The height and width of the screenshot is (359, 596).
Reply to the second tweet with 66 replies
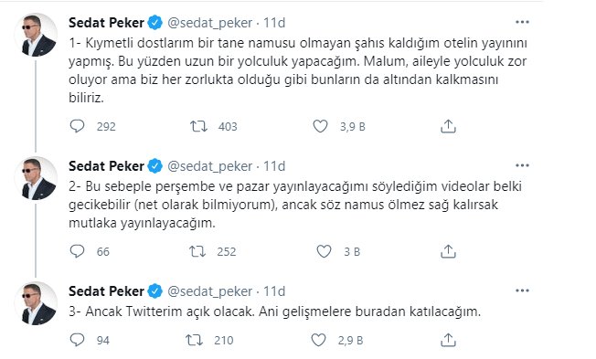click(x=77, y=251)
